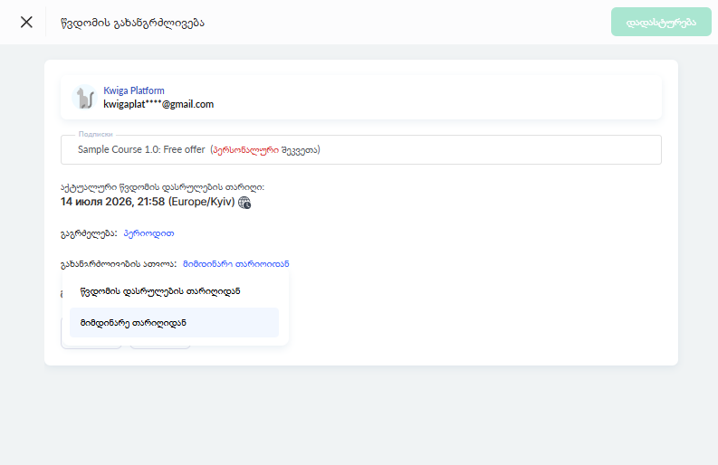718x465 pixels.
Task: Click the გახანგრძლივების ათვლა label
Action: tap(119, 264)
